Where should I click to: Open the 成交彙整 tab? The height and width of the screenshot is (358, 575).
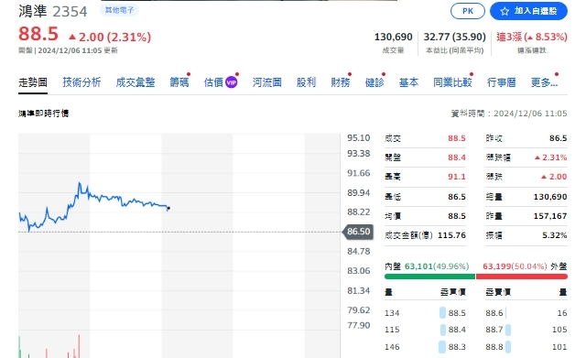[x=136, y=82]
